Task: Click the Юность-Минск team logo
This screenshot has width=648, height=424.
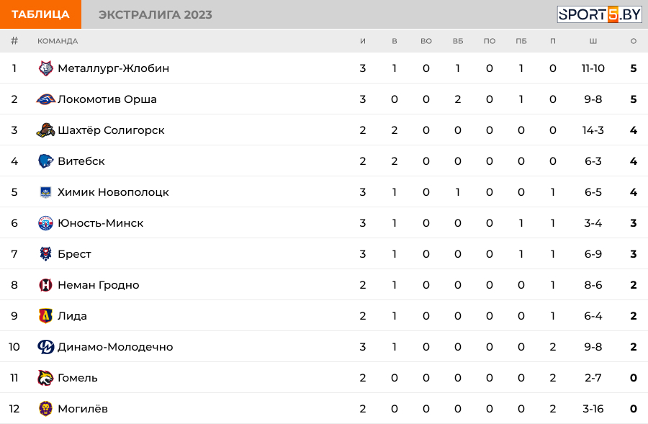Action: [45, 223]
